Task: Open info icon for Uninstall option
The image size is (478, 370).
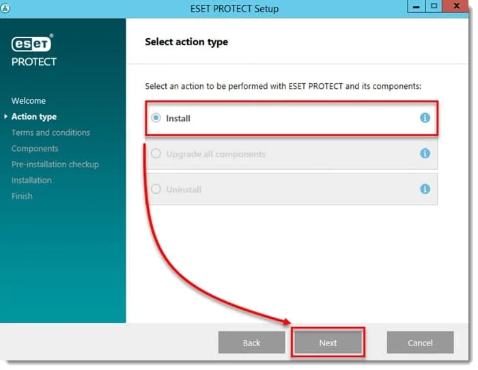Action: (425, 189)
